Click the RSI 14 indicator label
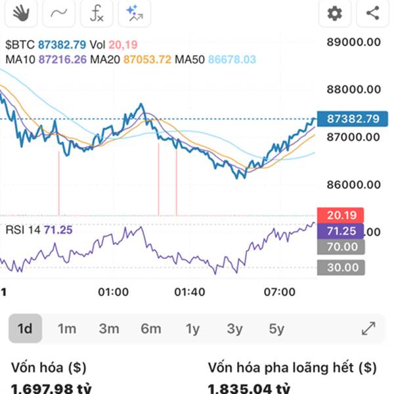Image resolution: width=394 pixels, height=394 pixels. coord(39,230)
